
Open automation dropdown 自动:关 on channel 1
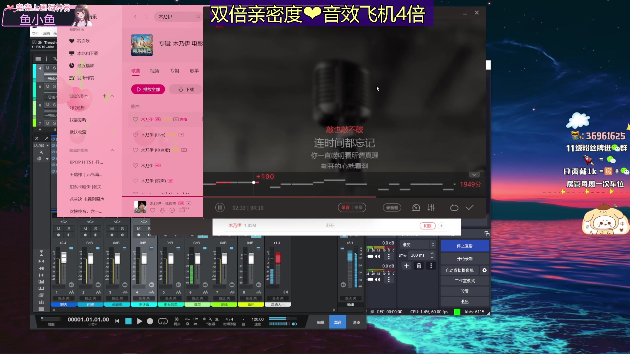coord(64,298)
